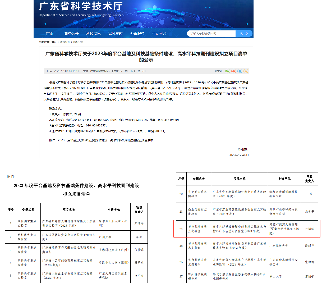Image resolution: width=322 pixels, height=283 pixels.
Task: Click the 附件 label above the list title
Action: click(11, 177)
